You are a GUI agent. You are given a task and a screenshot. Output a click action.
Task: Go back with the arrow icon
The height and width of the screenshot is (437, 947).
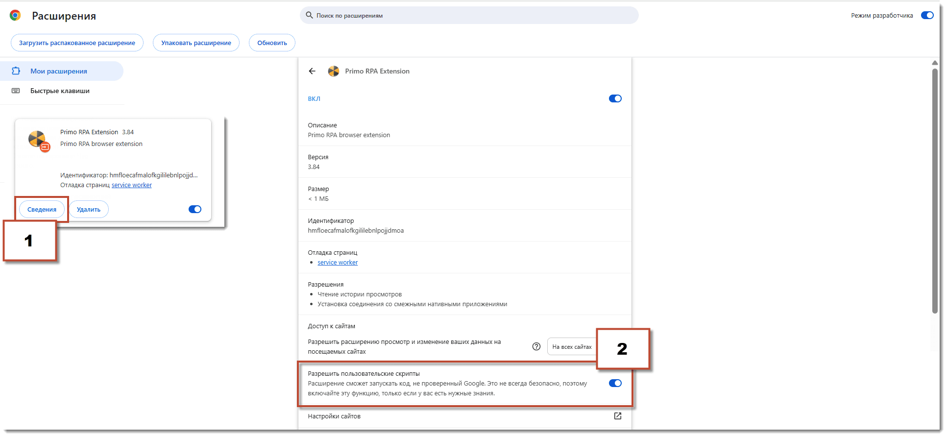tap(312, 71)
